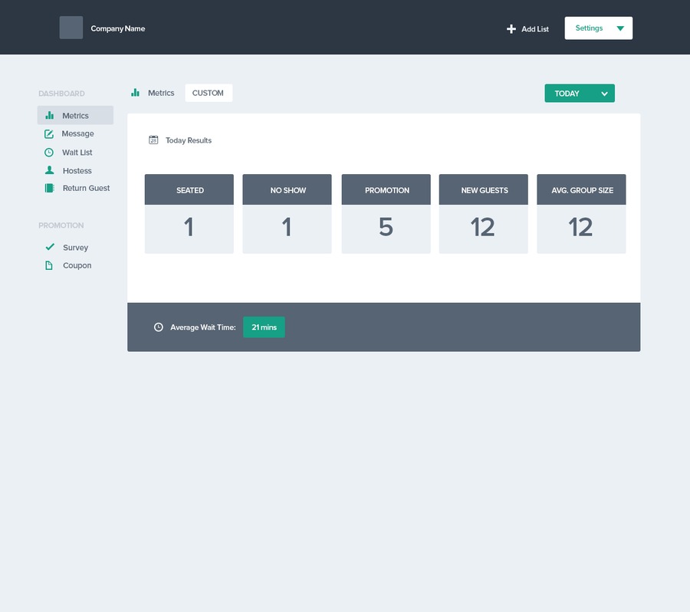Click the chevron on the TODAY dropdown
This screenshot has height=612, width=690.
tap(604, 94)
